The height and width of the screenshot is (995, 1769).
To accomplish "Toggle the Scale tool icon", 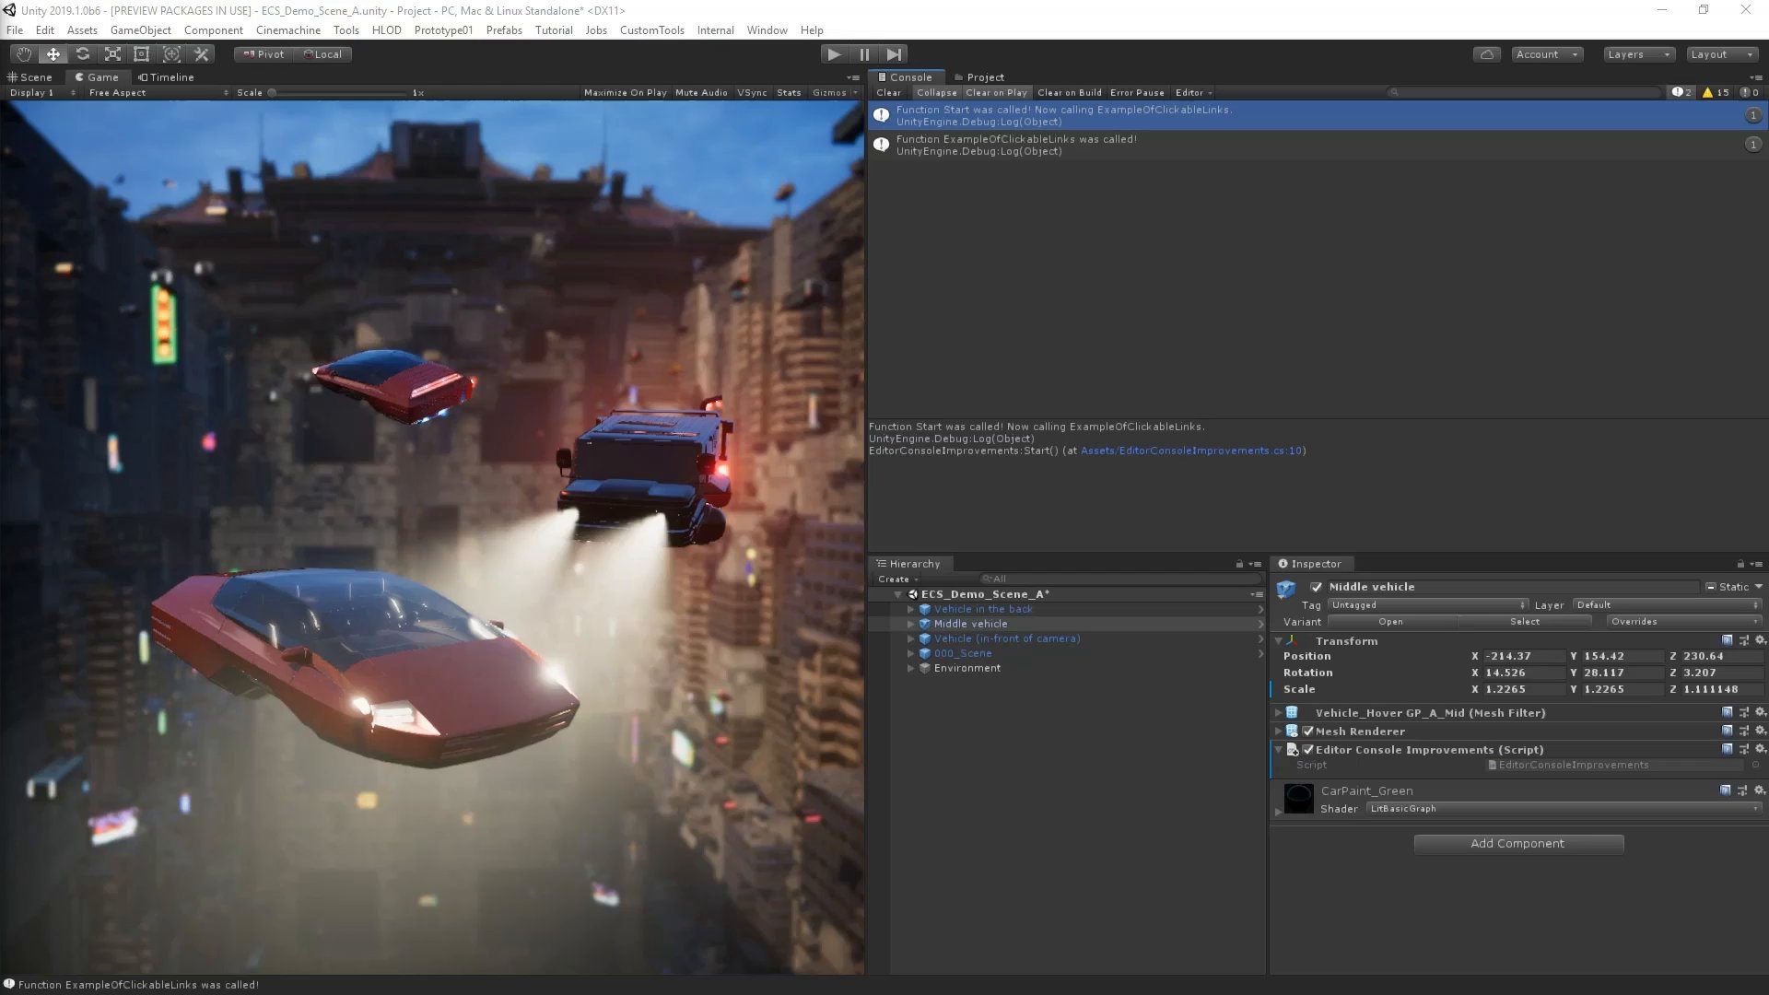I will [111, 53].
